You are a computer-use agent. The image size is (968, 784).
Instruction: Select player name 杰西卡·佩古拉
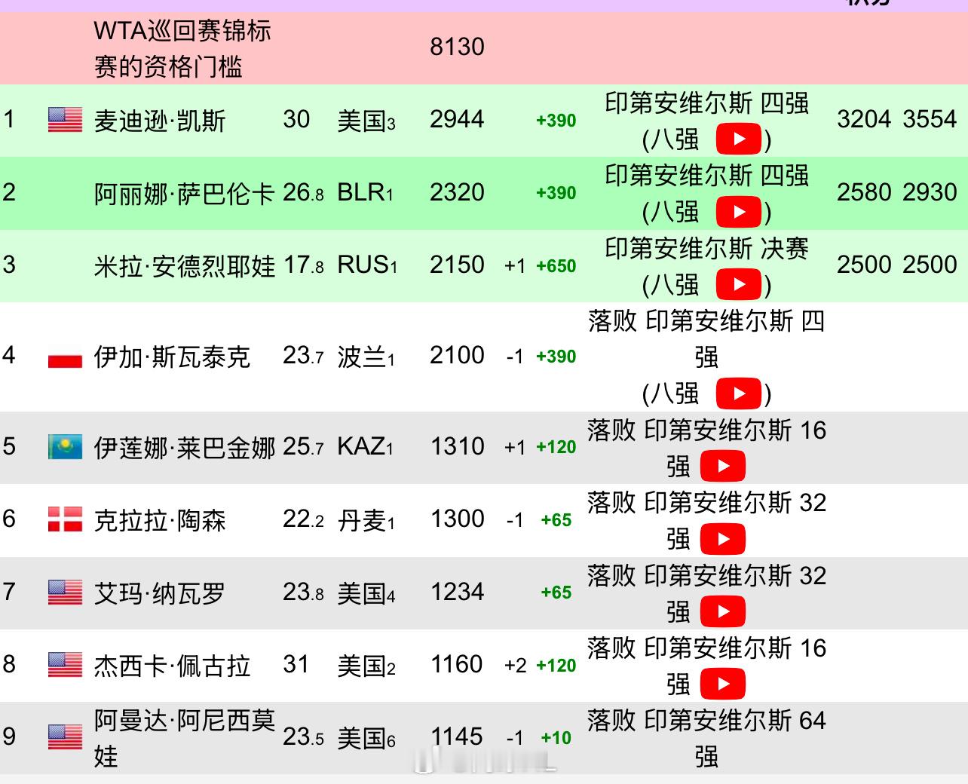172,666
